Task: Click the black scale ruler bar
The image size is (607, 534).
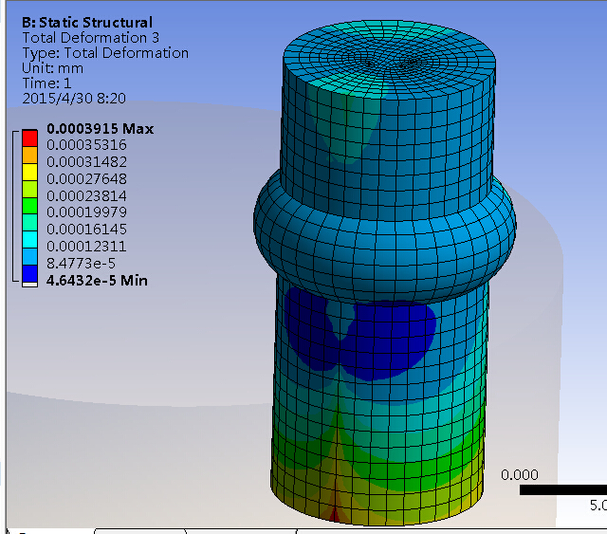Action: point(563,489)
